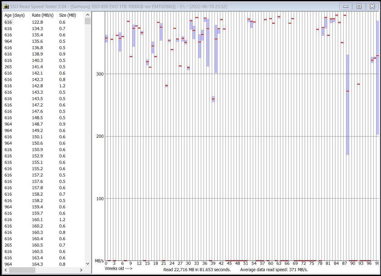Click the vertical scrollbar thumb of the file list
Screen dimensions: 381x276
pyautogui.click(x=88, y=21)
